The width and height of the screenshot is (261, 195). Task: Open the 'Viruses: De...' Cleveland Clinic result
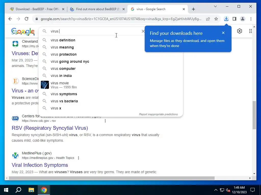pos(25,53)
